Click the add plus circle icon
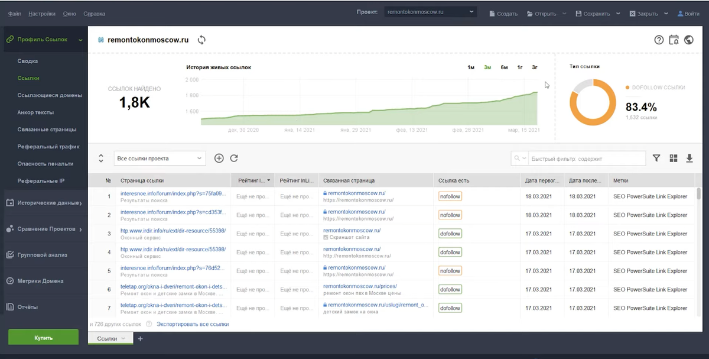This screenshot has height=359, width=709. point(219,158)
